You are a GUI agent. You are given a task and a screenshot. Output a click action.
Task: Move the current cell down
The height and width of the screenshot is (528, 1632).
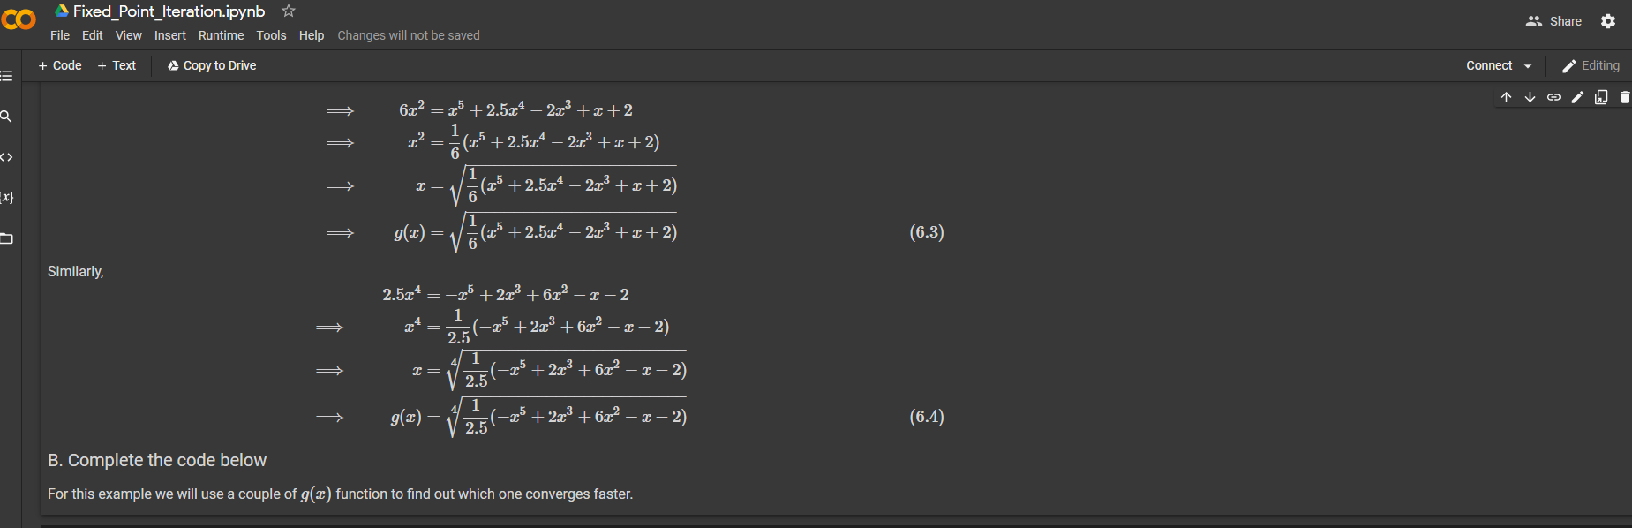coord(1530,97)
